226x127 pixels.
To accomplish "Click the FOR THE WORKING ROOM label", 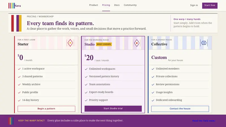I will [97, 40].
